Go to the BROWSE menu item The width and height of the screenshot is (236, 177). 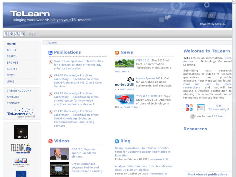12,63
